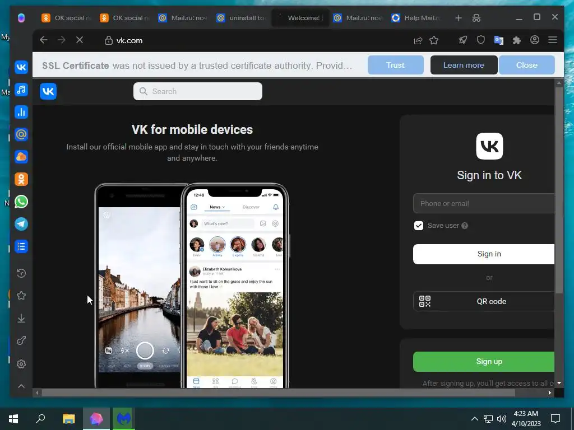Screen dimensions: 574x430
Task: Open the Cloud shortcut in sidebar
Action: [x=21, y=157]
